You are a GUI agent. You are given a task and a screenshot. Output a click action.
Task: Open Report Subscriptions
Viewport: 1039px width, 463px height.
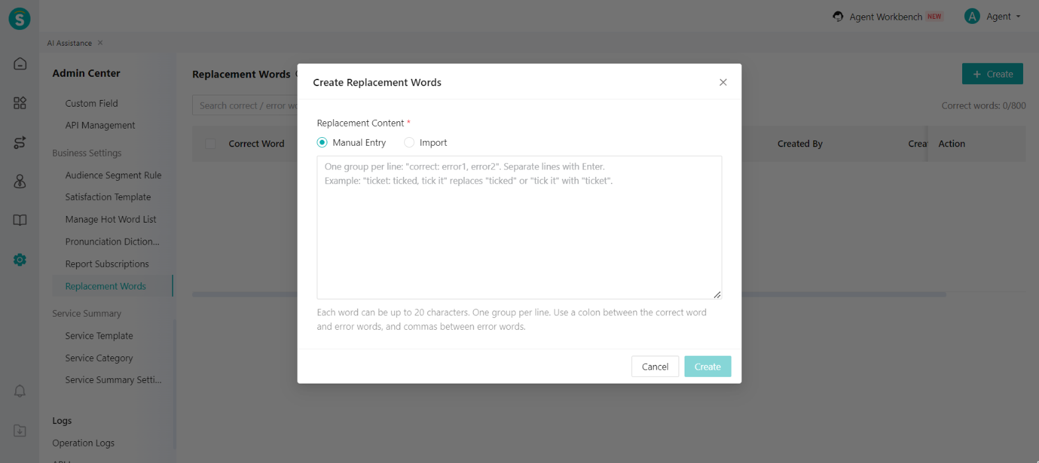tap(107, 264)
